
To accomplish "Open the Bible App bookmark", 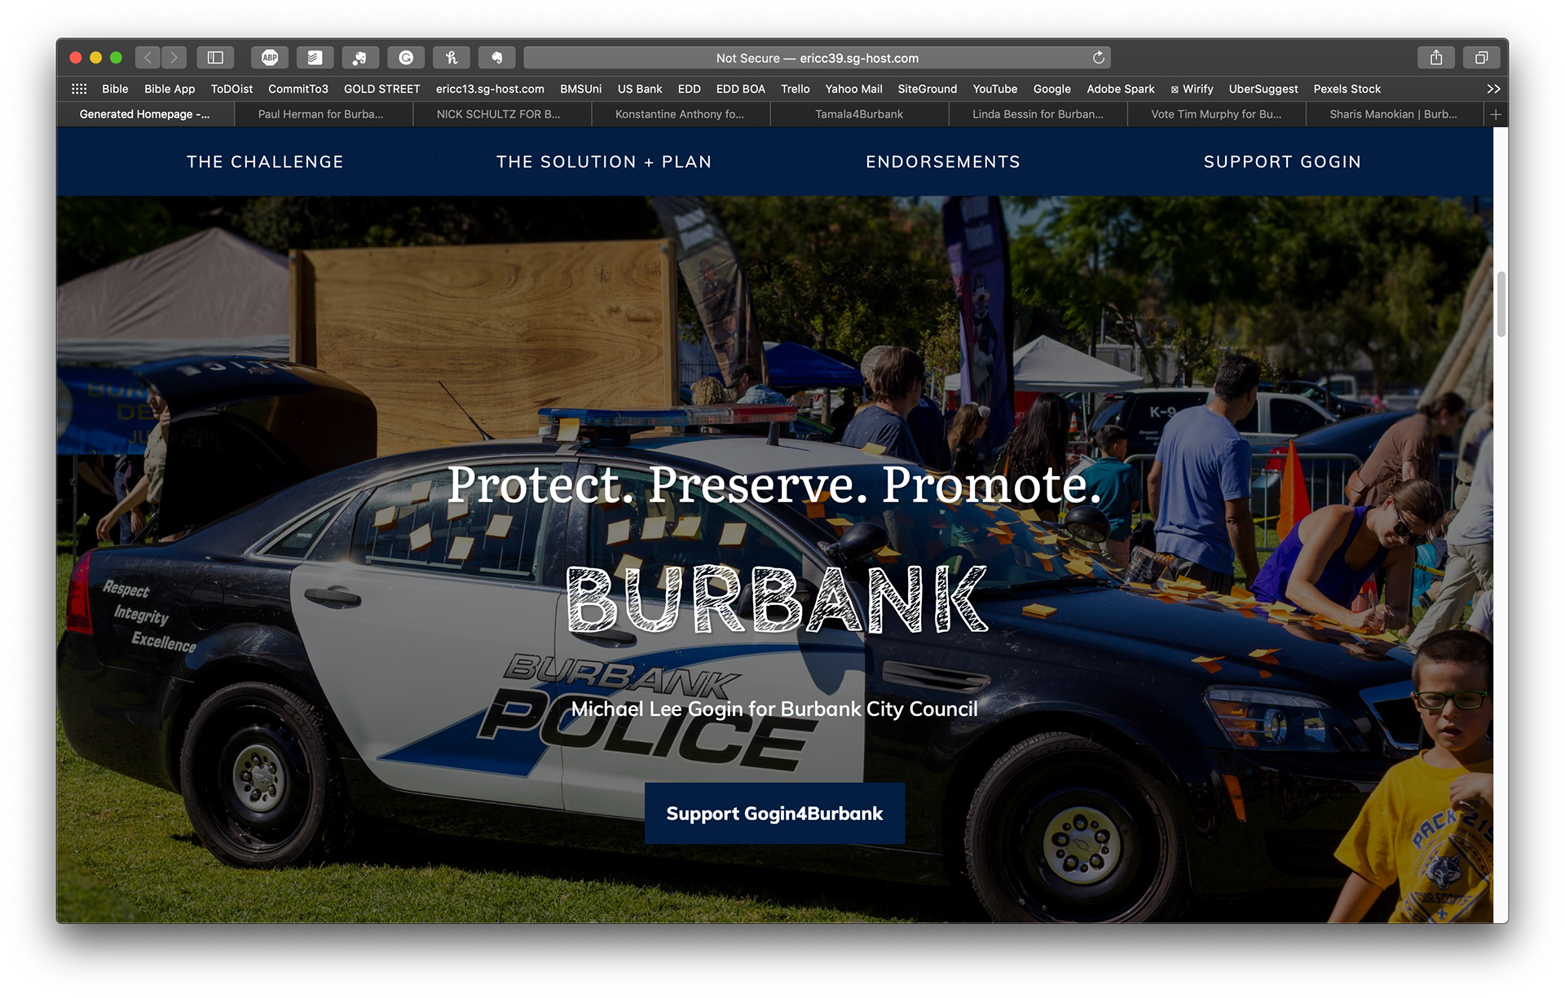I will tap(170, 89).
